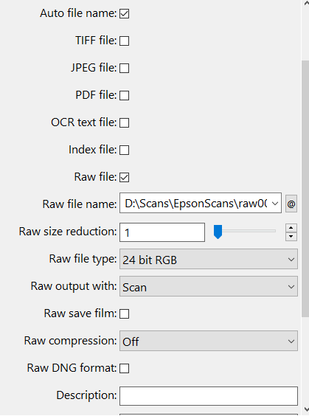Enable the OCR text file option
The image size is (309, 416).
click(124, 123)
